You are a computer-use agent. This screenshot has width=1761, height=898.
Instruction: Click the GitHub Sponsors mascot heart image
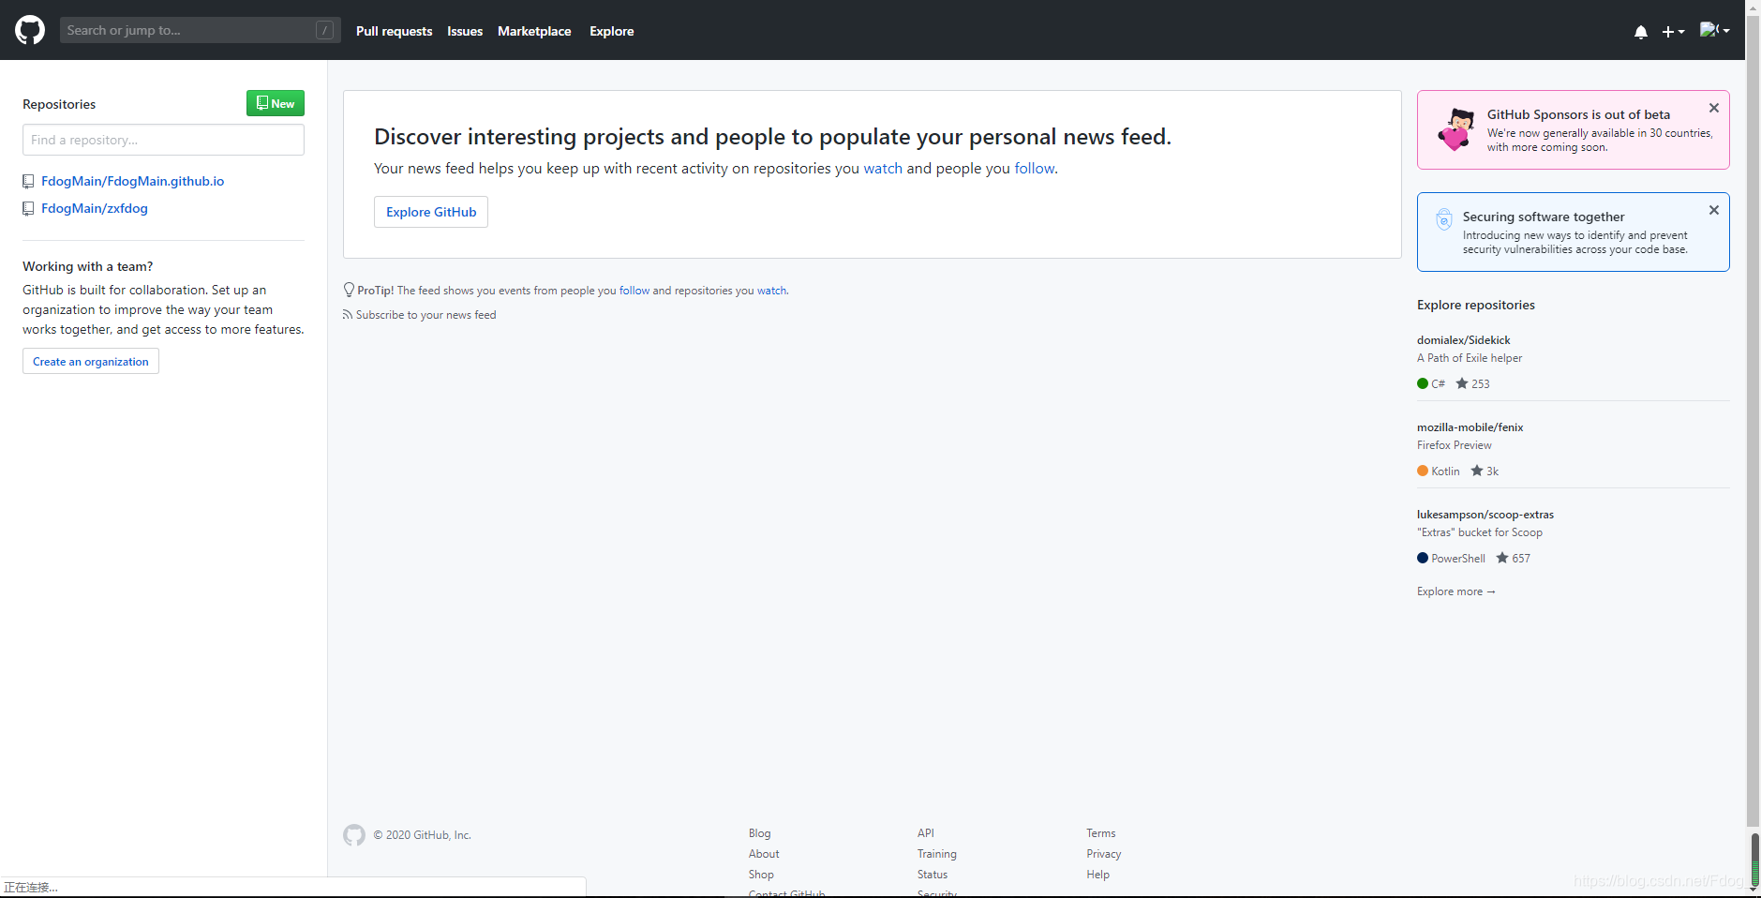(x=1456, y=129)
